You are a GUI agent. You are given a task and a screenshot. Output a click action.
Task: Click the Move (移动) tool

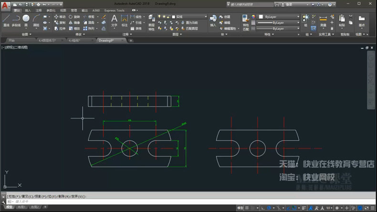[60, 17]
